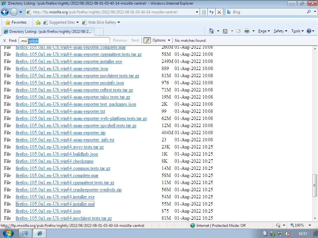Image resolution: width=318 pixels, height=238 pixels.
Task: Click the first pinned taskbar icon
Action: (25, 234)
